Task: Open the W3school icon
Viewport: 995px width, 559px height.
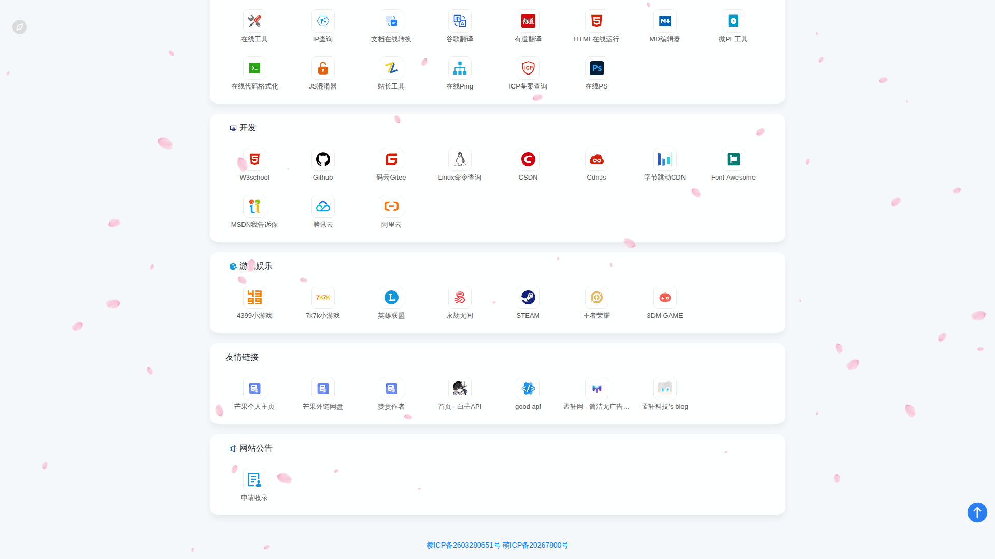Action: (254, 159)
